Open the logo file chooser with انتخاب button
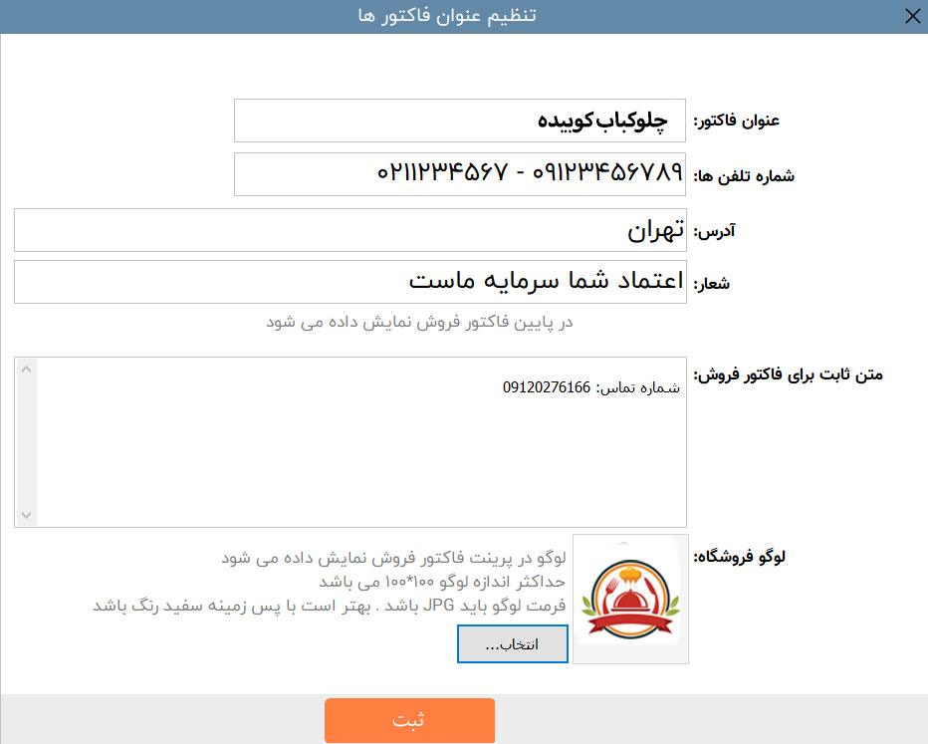The height and width of the screenshot is (744, 928). point(513,644)
